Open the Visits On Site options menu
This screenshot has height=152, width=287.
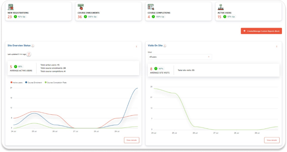click(x=277, y=46)
